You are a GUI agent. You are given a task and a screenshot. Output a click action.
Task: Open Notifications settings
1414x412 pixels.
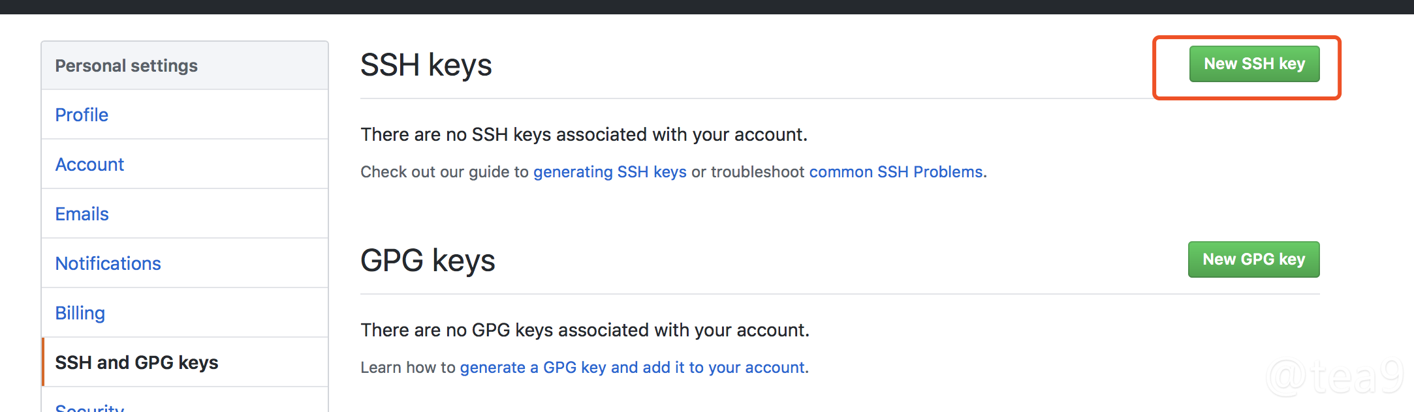[x=108, y=263]
